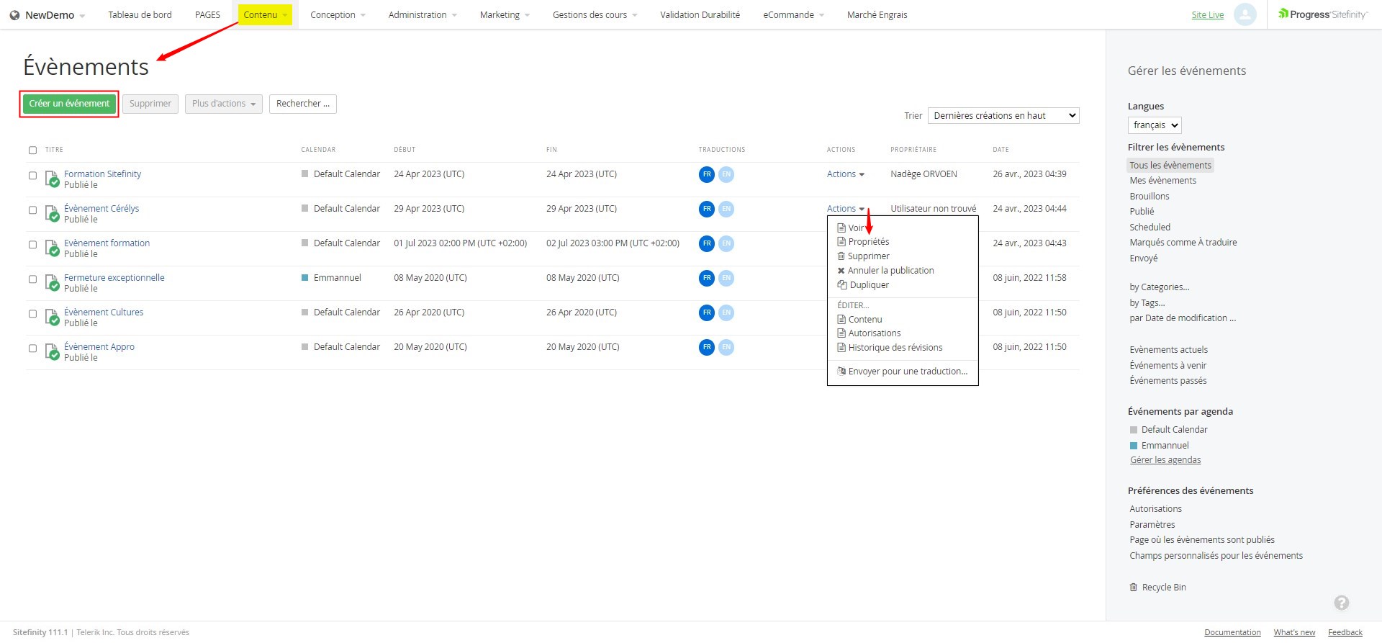The image size is (1382, 643).
Task: Click the NewDemo globe icon
Action: tap(14, 15)
